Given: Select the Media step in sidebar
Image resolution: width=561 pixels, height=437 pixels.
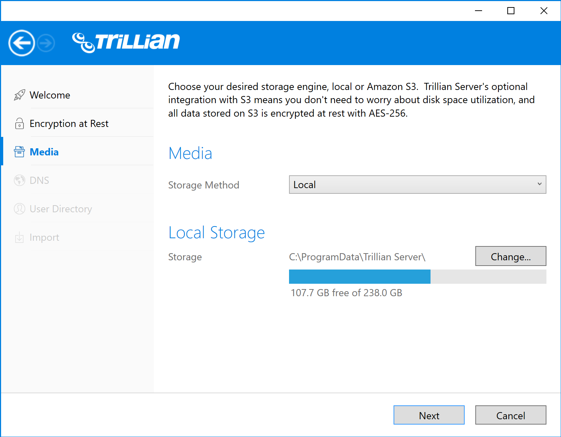Looking at the screenshot, I should click(44, 152).
